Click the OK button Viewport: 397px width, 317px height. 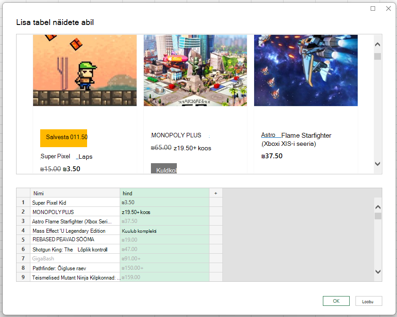336,301
